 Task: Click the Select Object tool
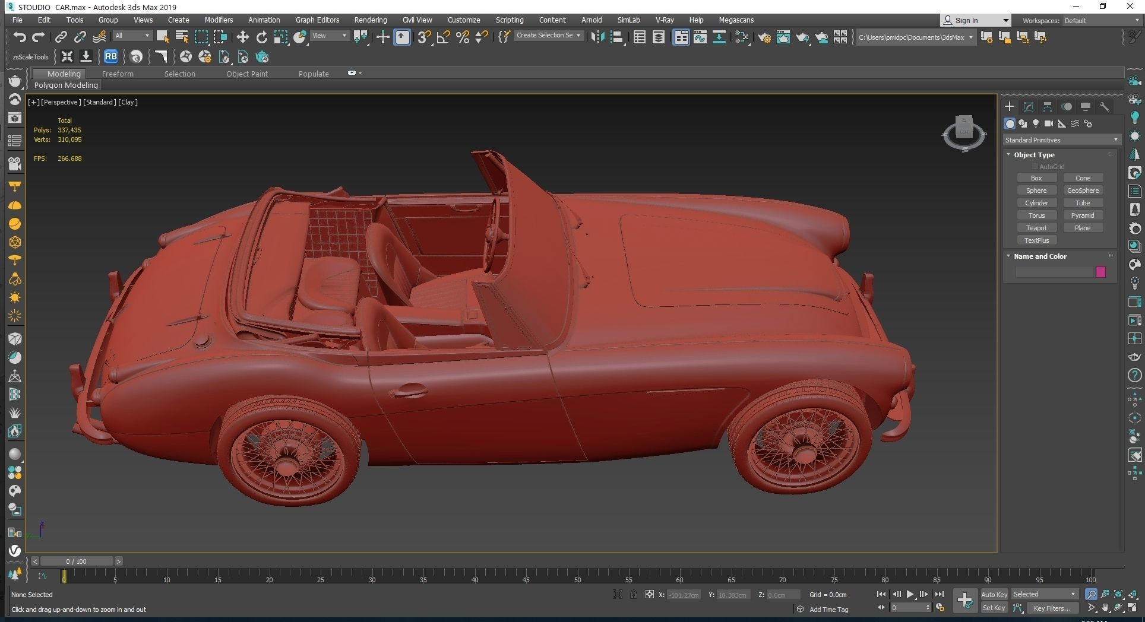tap(162, 37)
